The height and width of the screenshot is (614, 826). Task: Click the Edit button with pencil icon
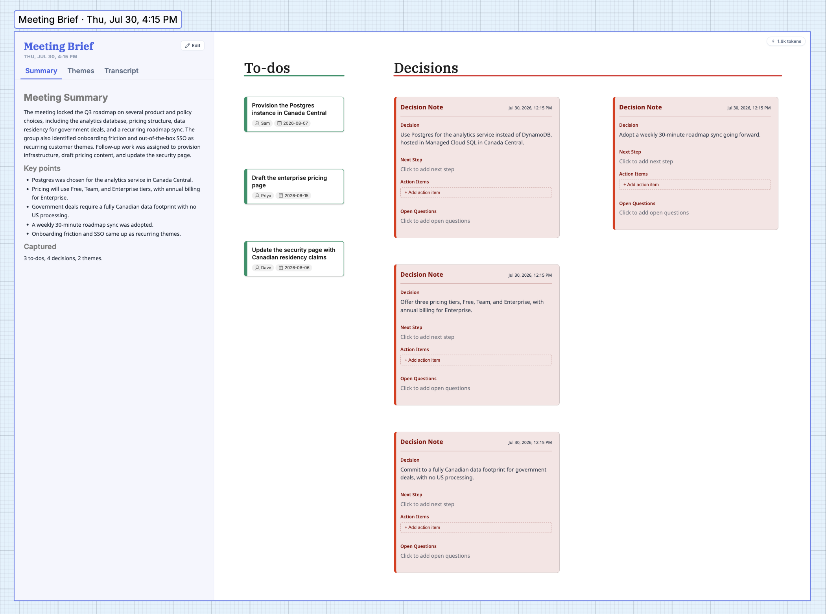[x=193, y=46]
